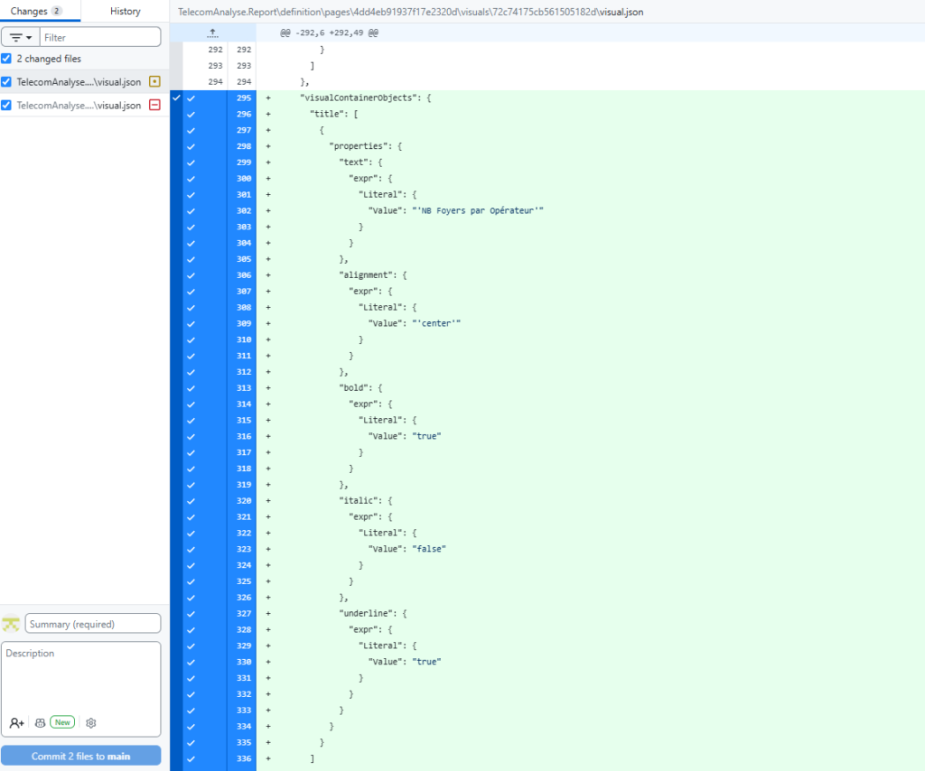This screenshot has width=925, height=771.
Task: Select the first TelecomAnalyse visual.json file
Action: [79, 82]
